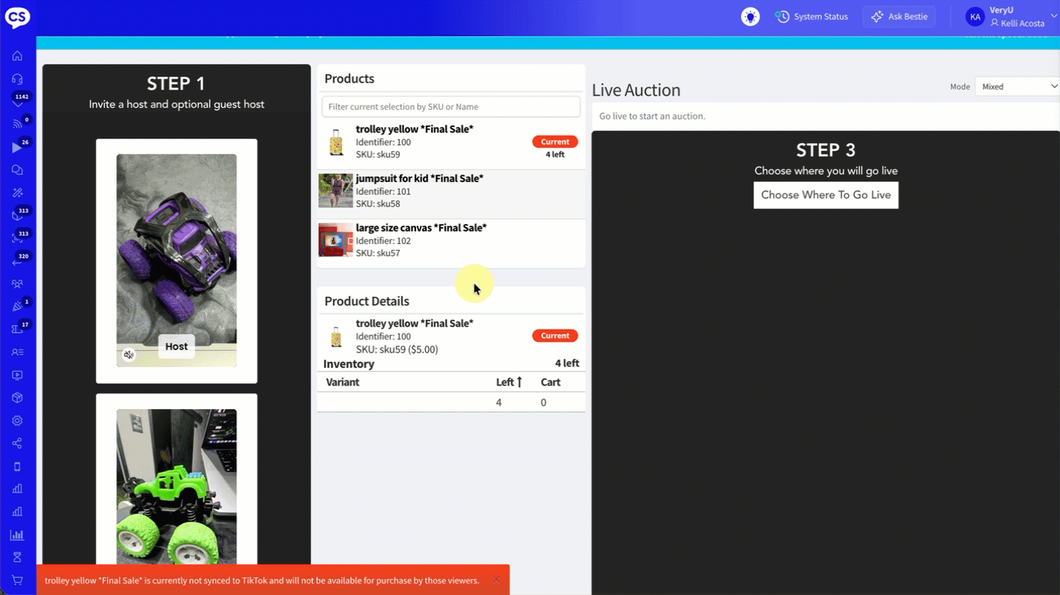Click the "Go live to start an auction." text

click(652, 116)
